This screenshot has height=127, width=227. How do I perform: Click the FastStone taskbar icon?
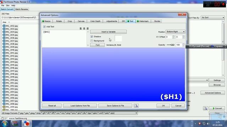(x=27, y=123)
